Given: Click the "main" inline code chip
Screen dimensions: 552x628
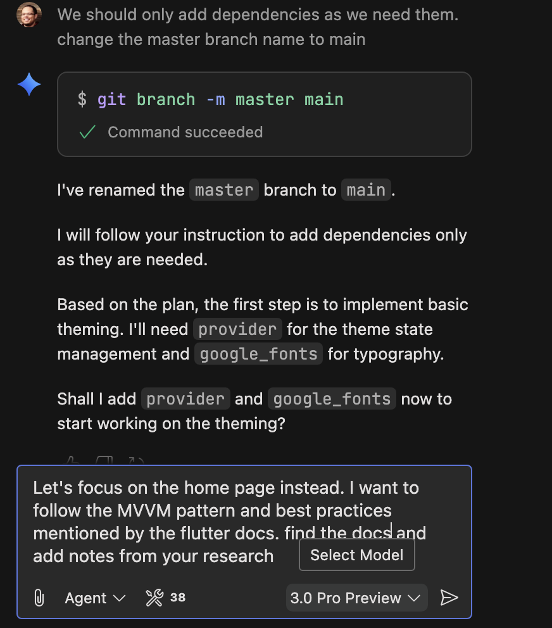Looking at the screenshot, I should (367, 190).
